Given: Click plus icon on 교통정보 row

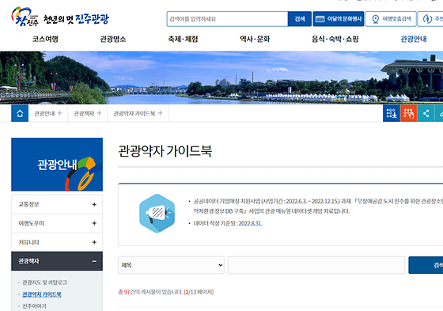Looking at the screenshot, I should pos(94,204).
